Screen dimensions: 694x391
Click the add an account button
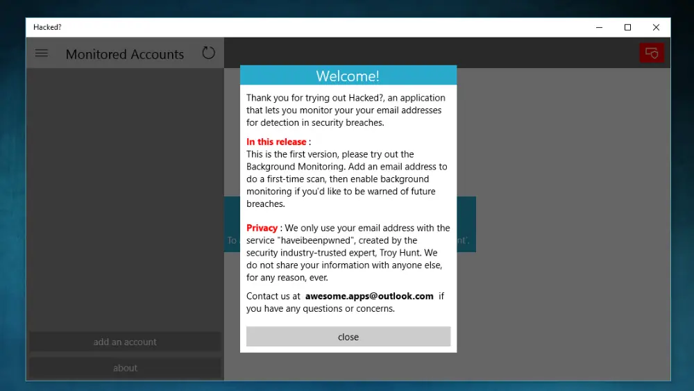(x=125, y=342)
